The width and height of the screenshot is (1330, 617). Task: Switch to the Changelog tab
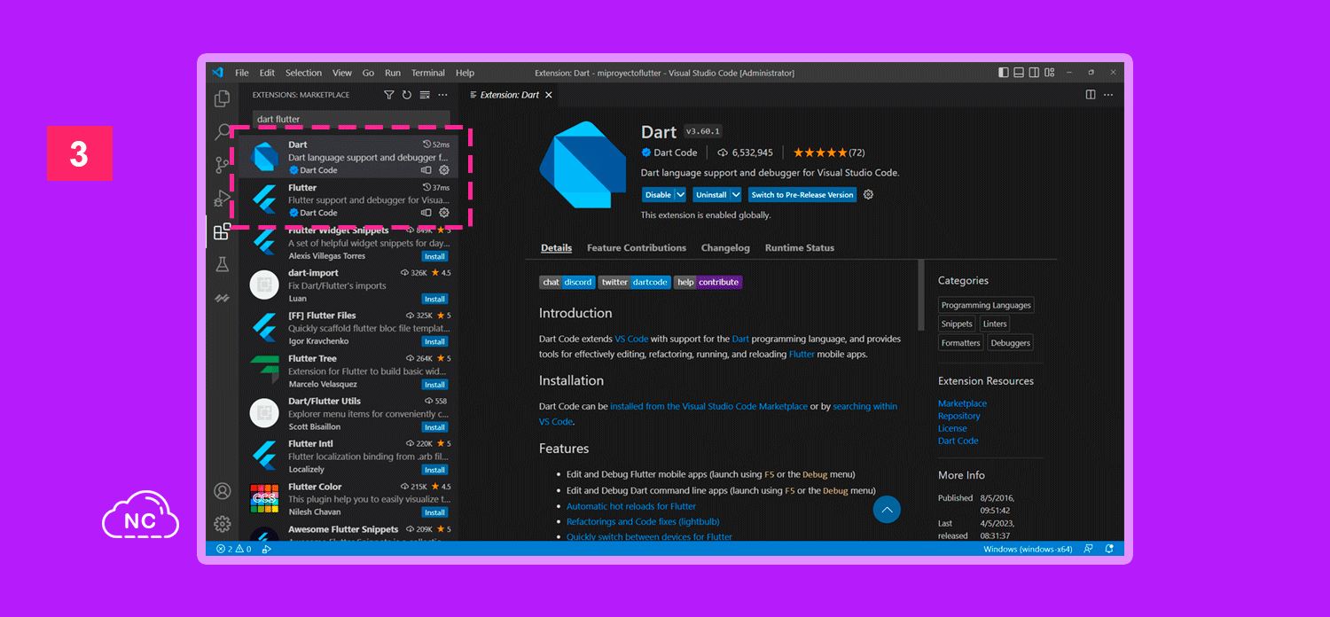tap(725, 248)
